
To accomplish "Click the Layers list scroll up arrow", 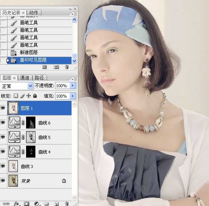I will pyautogui.click(x=74, y=104).
